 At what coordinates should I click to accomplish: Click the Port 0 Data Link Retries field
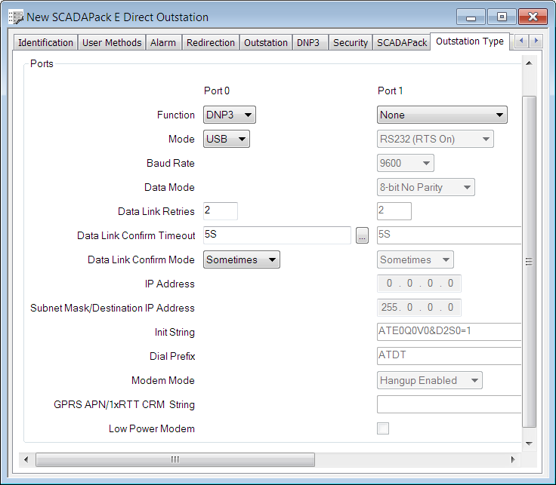point(221,211)
